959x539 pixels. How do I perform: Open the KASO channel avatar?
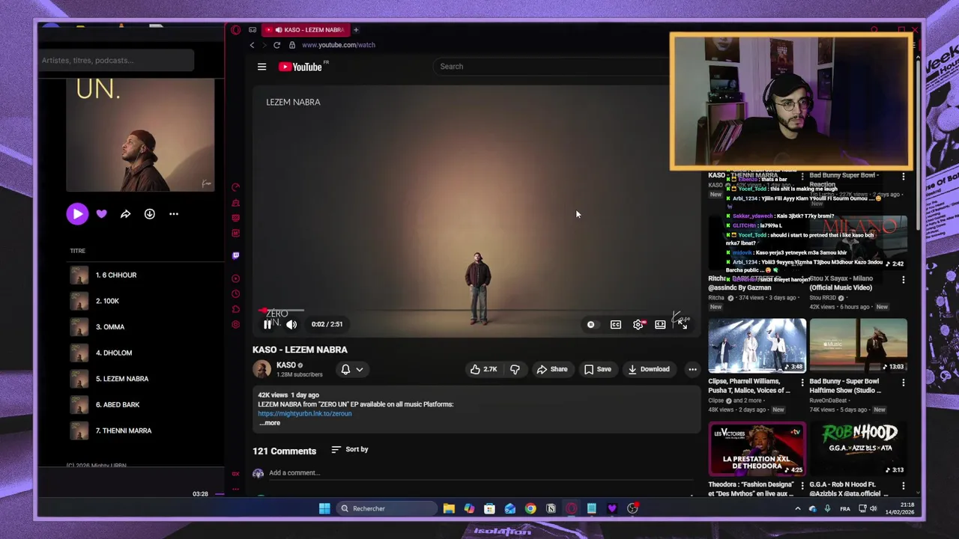click(261, 369)
